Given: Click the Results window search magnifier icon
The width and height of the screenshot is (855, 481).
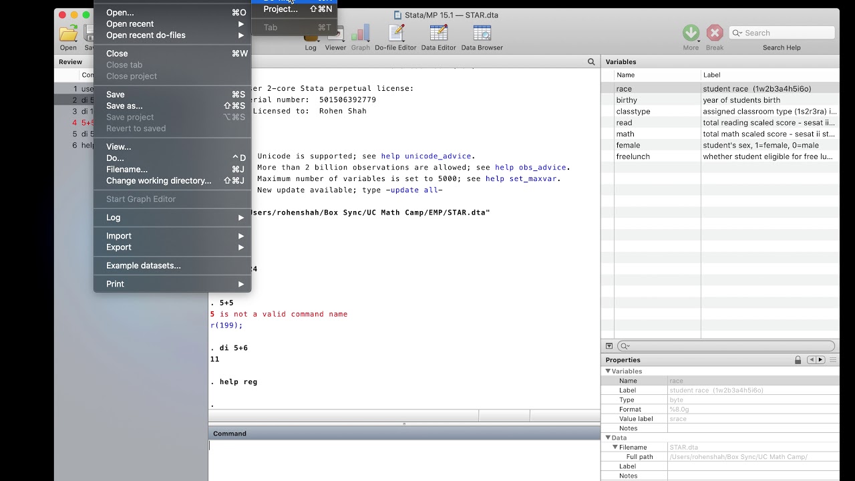Looking at the screenshot, I should [591, 61].
